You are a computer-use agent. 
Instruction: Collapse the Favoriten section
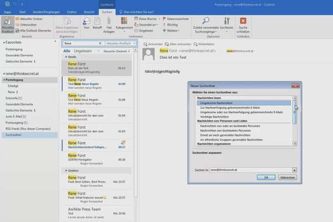pos(4,43)
